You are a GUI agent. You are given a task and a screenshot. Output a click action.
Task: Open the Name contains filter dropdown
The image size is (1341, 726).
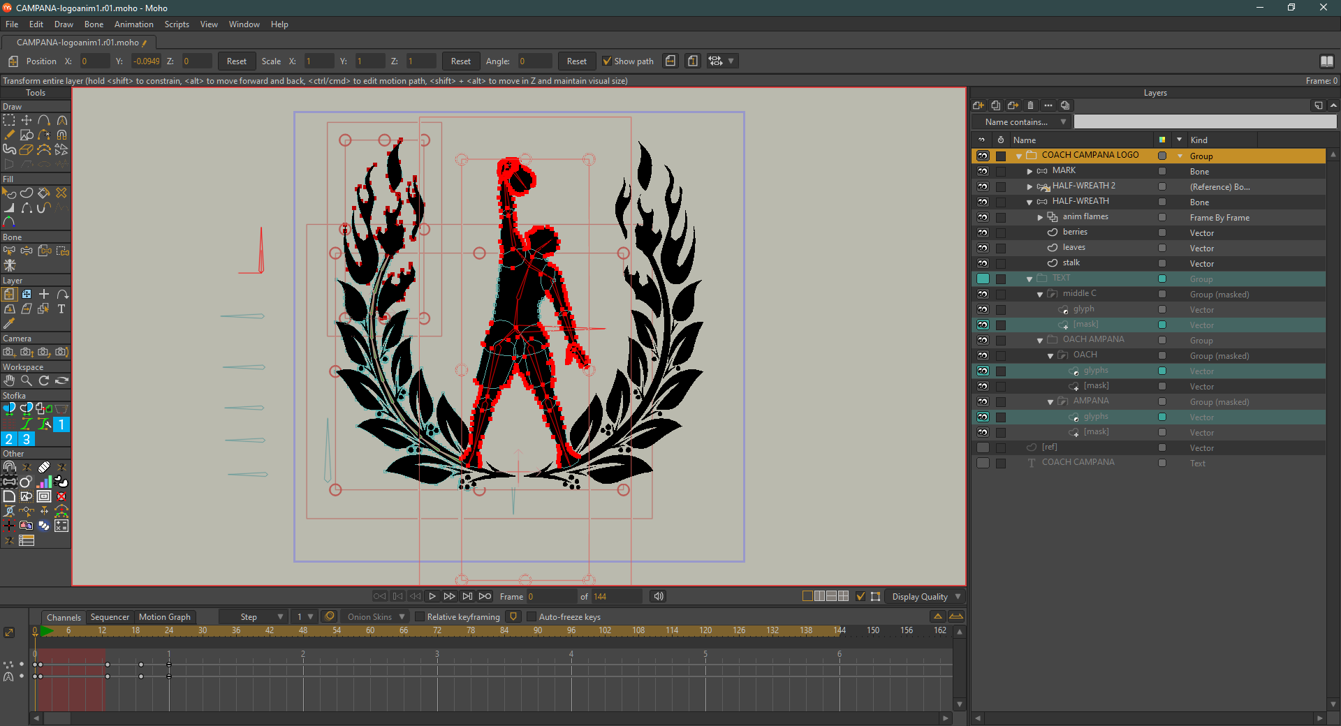pos(1021,121)
